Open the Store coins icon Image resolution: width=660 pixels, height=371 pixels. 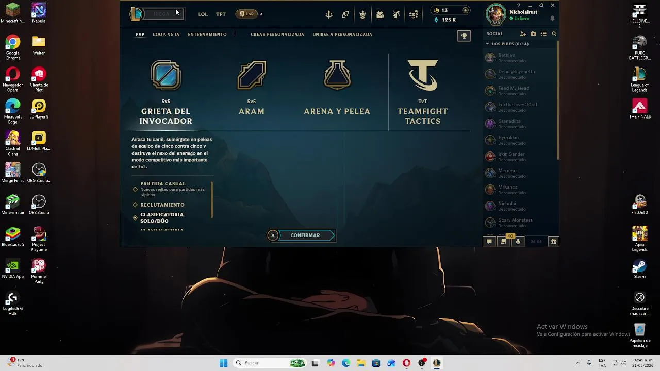[414, 14]
